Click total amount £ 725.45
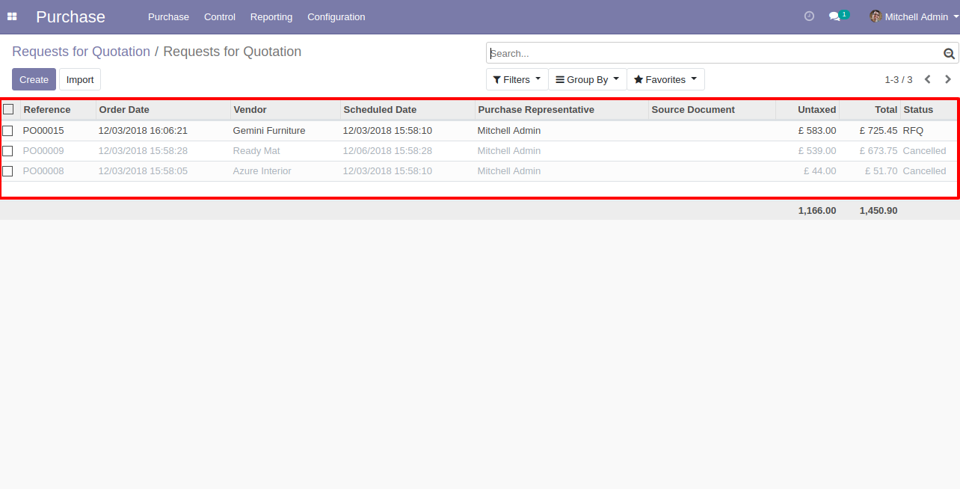The height and width of the screenshot is (489, 960). tap(879, 131)
